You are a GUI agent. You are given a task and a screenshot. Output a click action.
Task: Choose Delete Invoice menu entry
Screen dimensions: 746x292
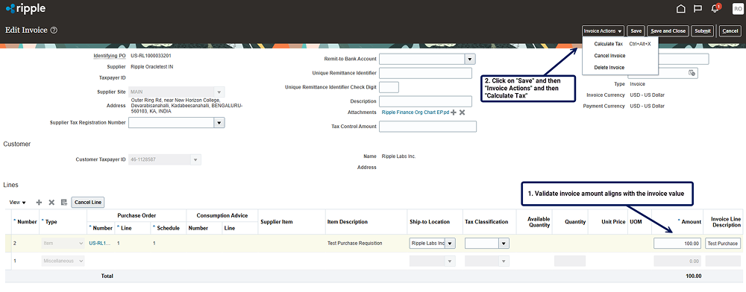(x=609, y=68)
